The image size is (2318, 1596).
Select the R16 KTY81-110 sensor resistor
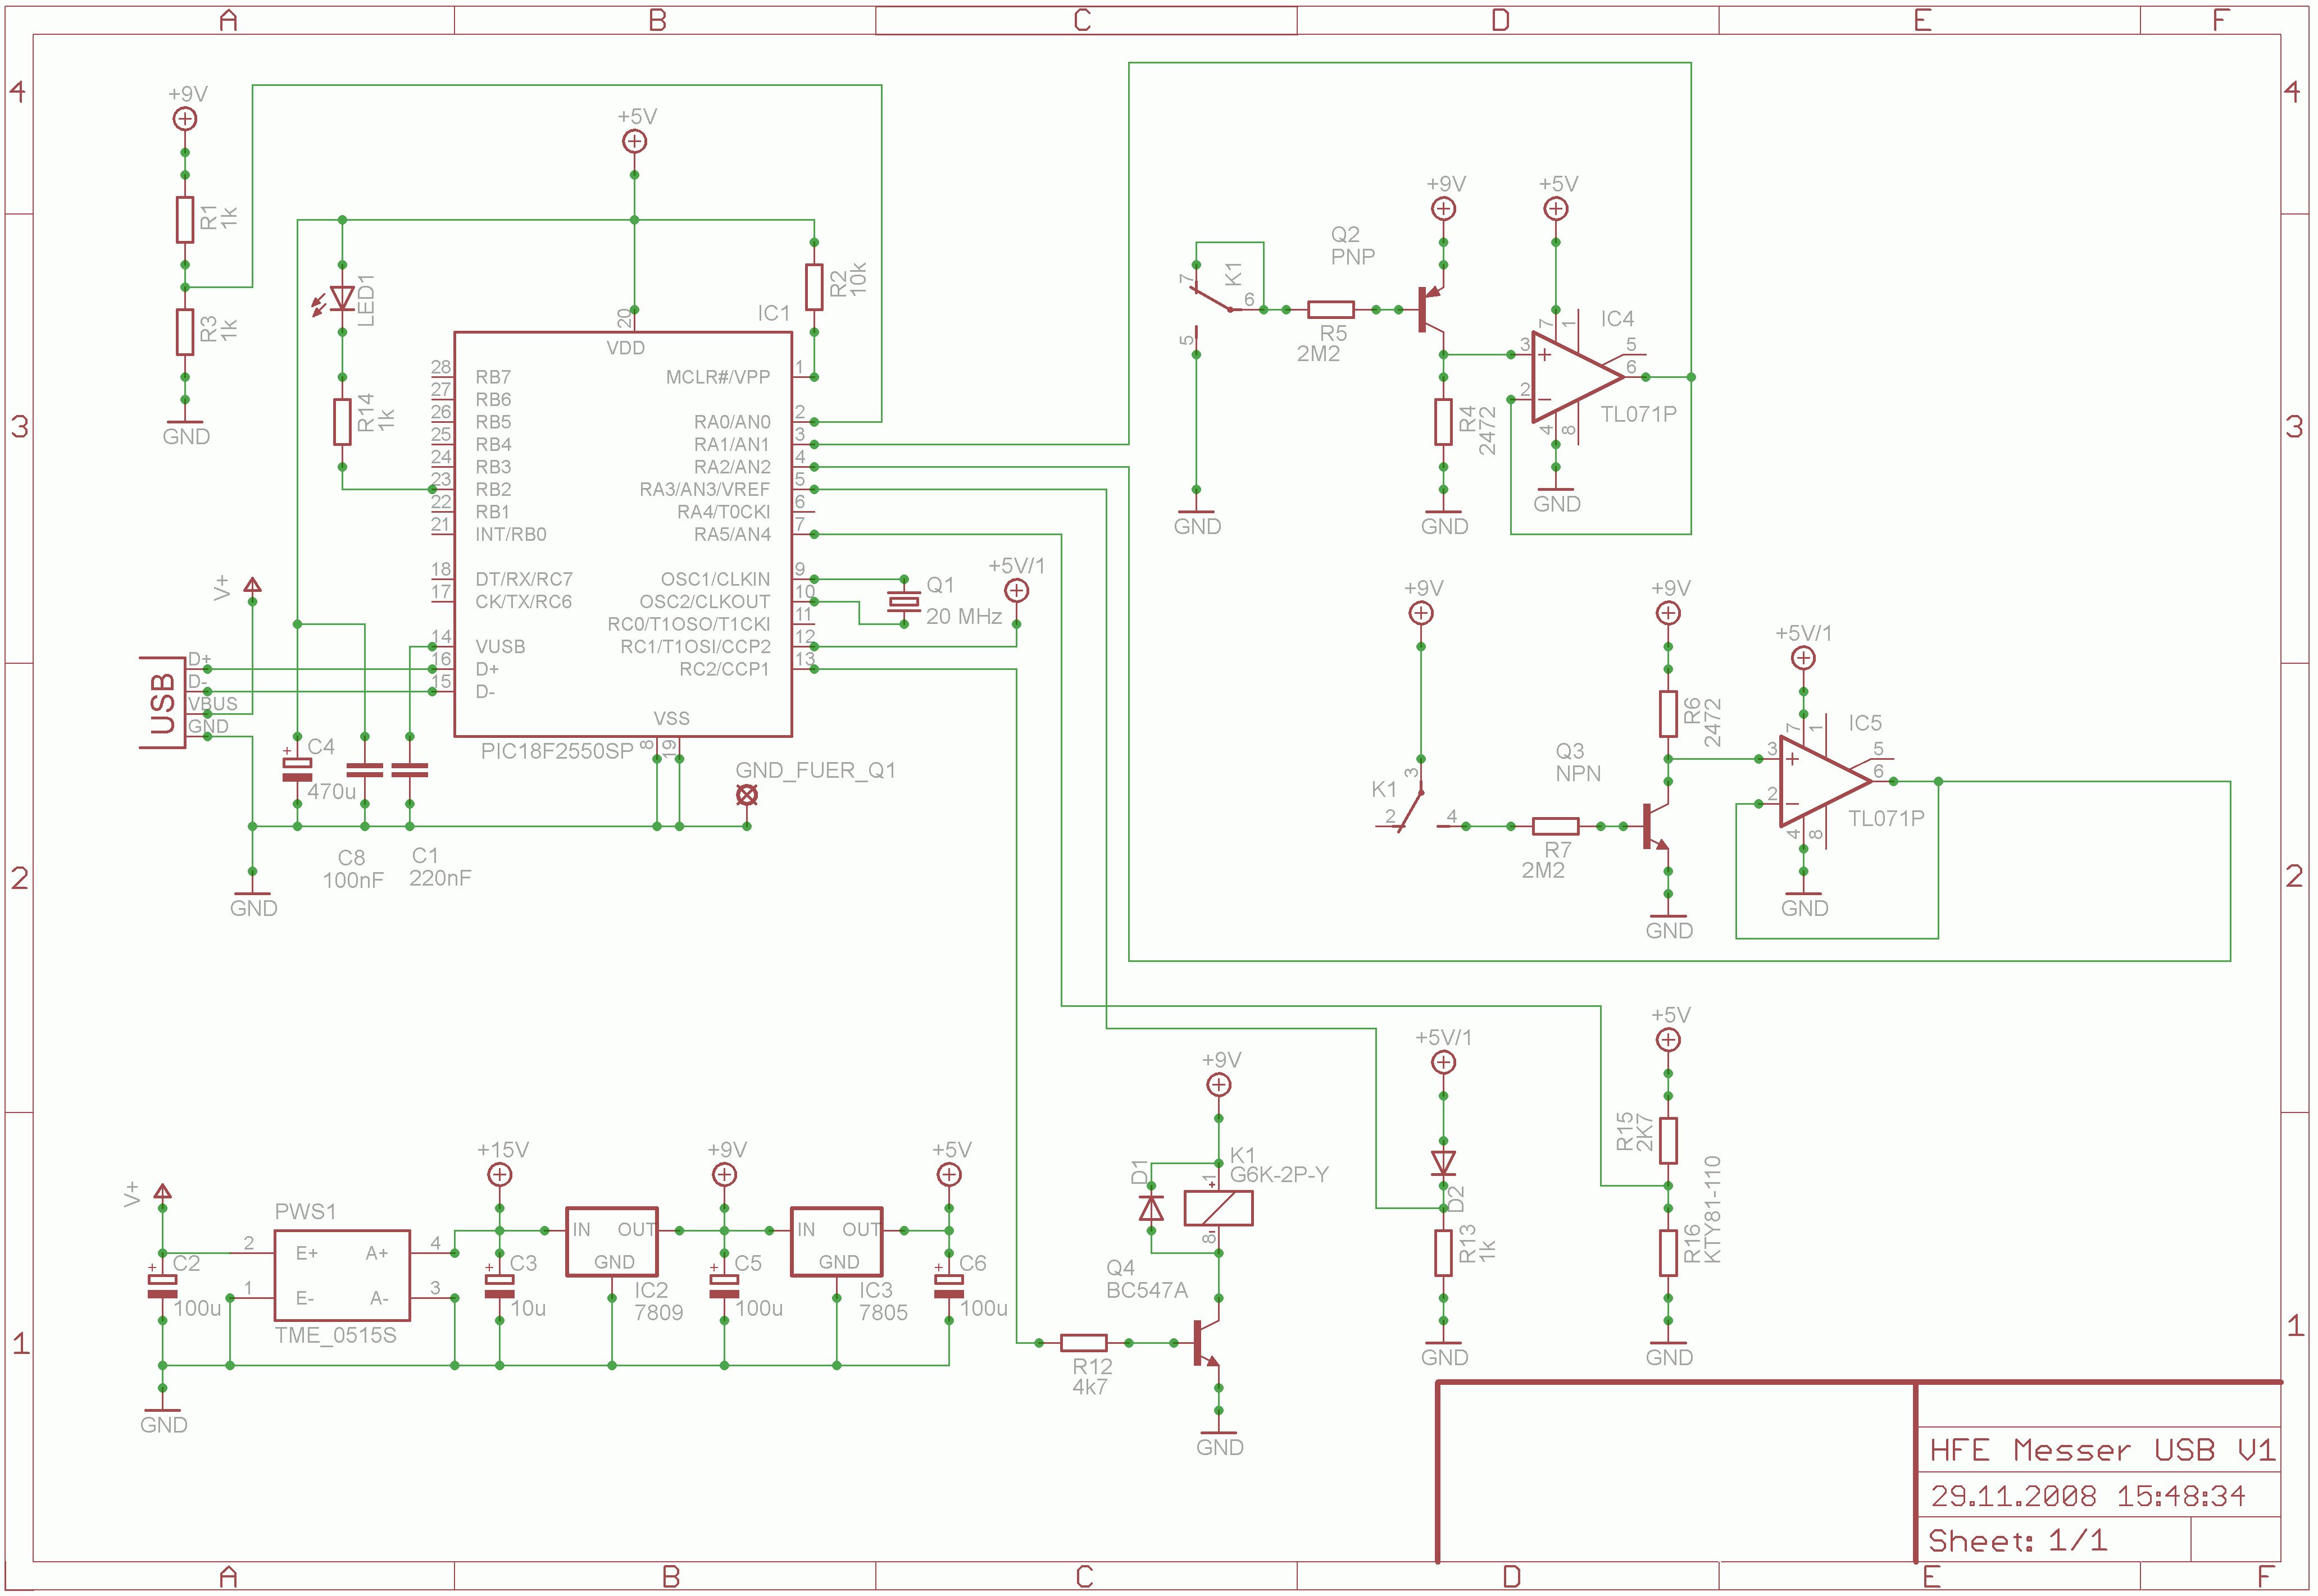pyautogui.click(x=1668, y=1253)
